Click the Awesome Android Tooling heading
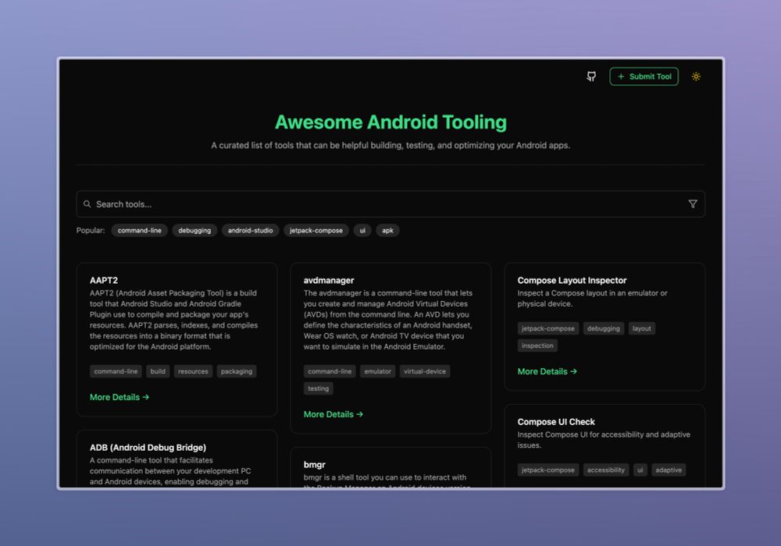This screenshot has width=781, height=546. [390, 122]
